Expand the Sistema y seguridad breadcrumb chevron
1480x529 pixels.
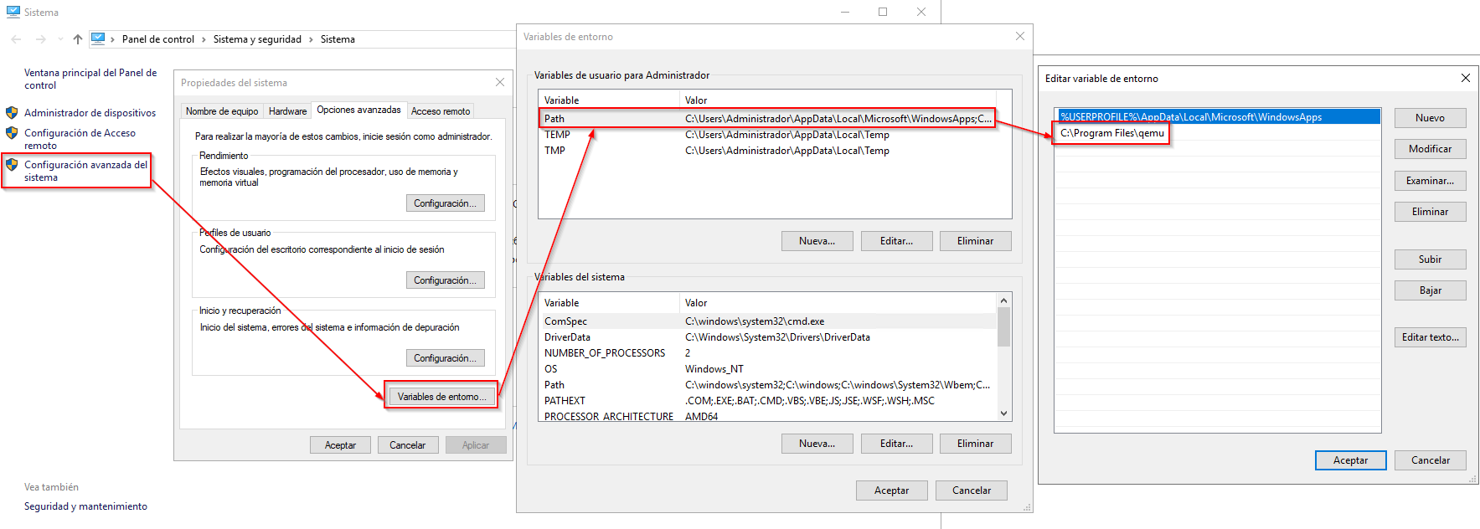tap(311, 39)
